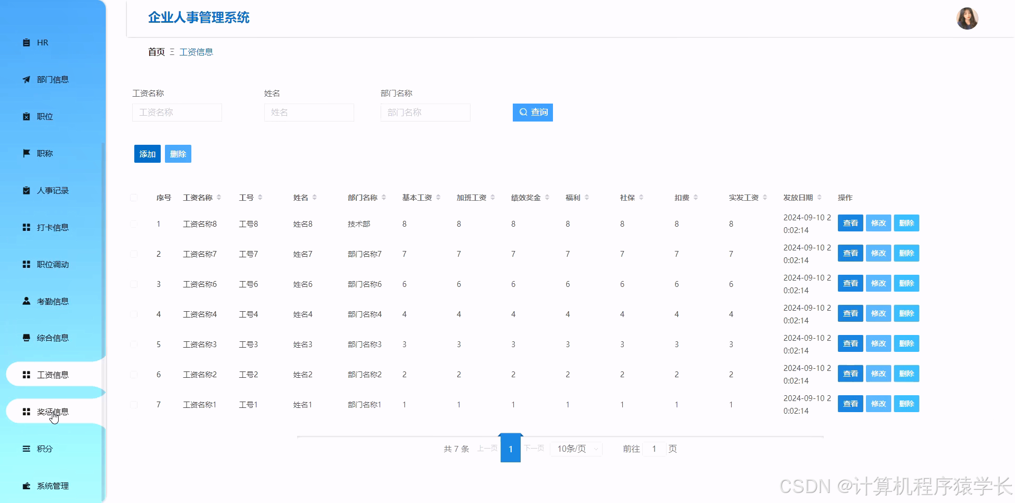Select the 部门信息 sidebar icon

tap(26, 79)
